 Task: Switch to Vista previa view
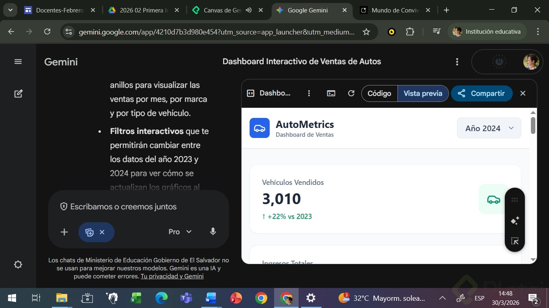point(423,93)
